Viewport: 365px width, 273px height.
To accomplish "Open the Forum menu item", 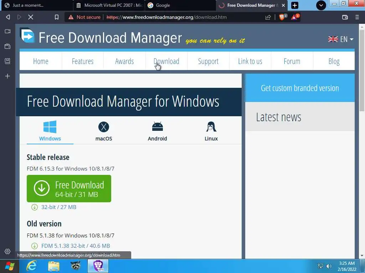I will pos(292,61).
